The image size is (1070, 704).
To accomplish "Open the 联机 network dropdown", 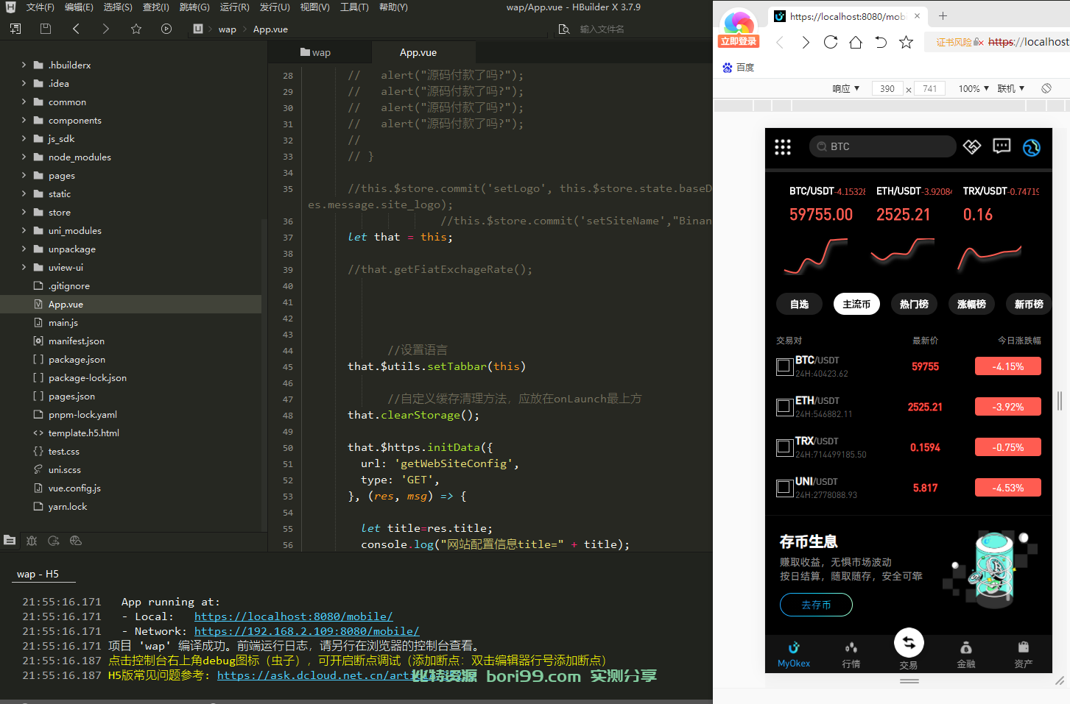I will (1011, 88).
